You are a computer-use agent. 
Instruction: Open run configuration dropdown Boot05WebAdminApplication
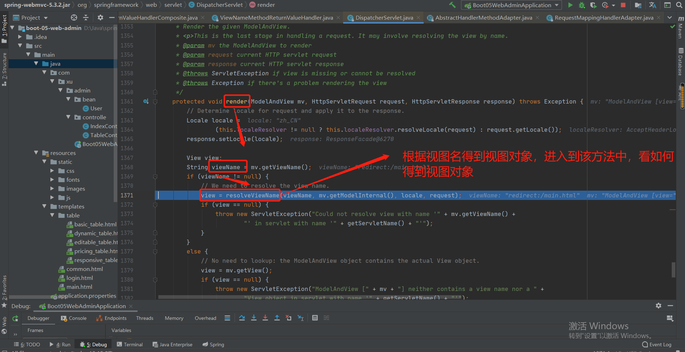coord(511,5)
